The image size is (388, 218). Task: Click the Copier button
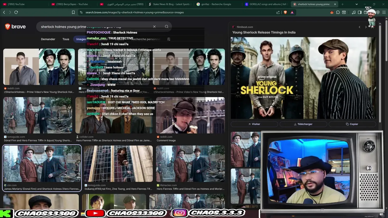click(x=352, y=124)
